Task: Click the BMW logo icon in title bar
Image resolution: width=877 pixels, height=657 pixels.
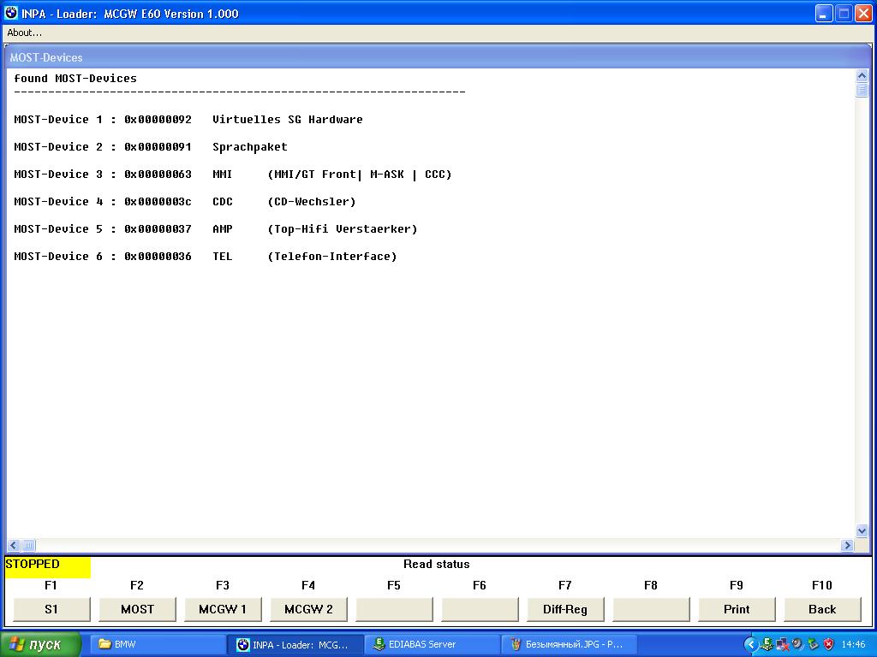Action: (x=11, y=12)
